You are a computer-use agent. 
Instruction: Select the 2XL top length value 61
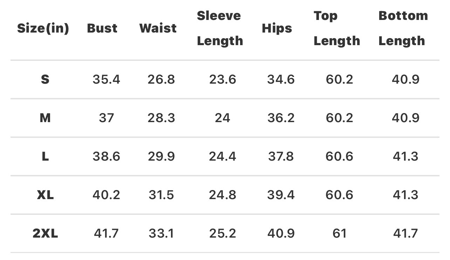coord(339,233)
